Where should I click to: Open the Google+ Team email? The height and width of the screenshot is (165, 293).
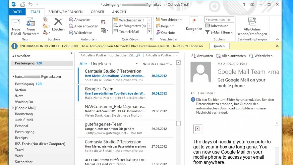coord(126,93)
